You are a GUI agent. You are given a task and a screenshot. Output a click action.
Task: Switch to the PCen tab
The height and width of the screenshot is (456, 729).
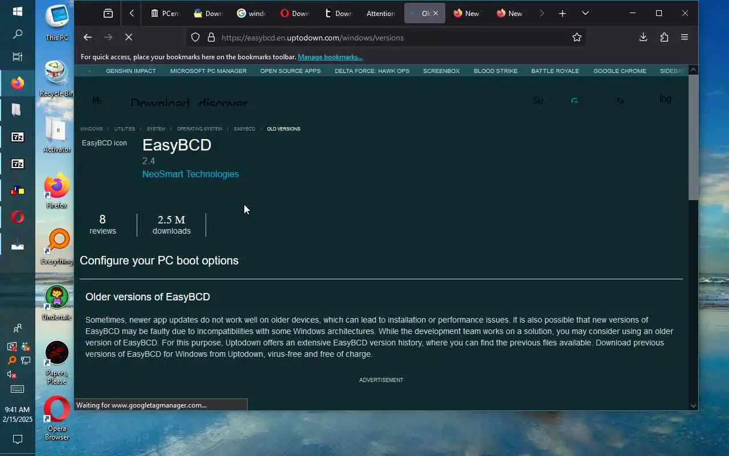(x=165, y=13)
